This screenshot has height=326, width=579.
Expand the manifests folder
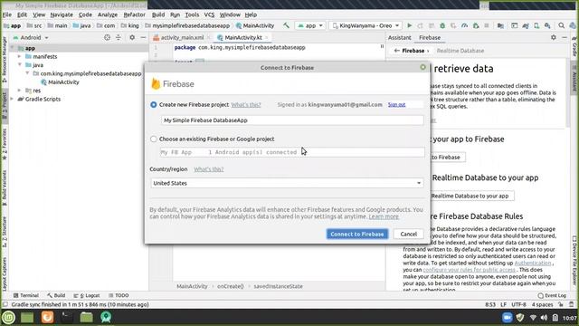20,56
